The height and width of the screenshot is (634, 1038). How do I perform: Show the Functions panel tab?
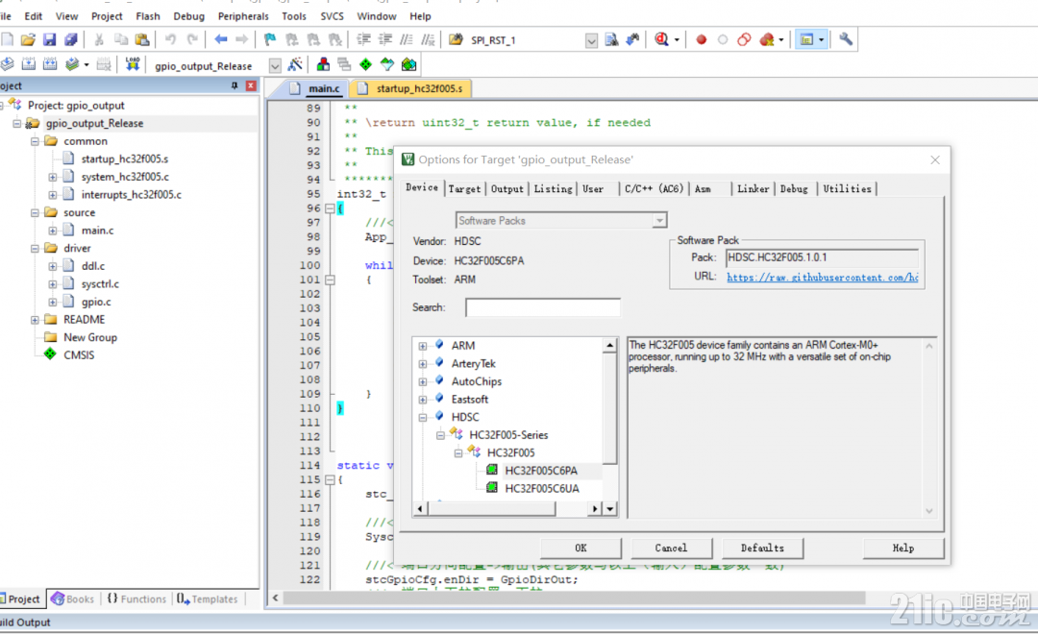pos(137,598)
